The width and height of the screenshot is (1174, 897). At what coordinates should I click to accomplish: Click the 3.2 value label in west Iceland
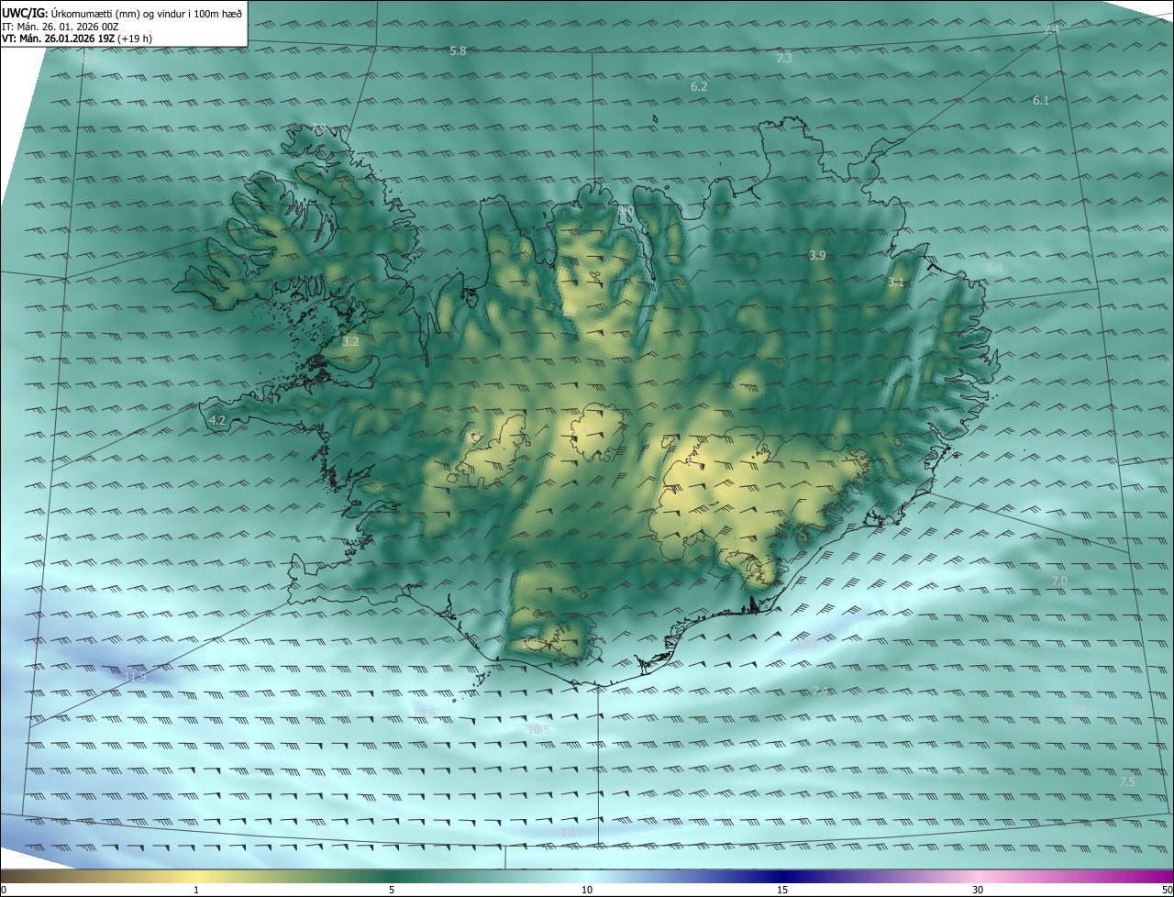[x=350, y=341]
